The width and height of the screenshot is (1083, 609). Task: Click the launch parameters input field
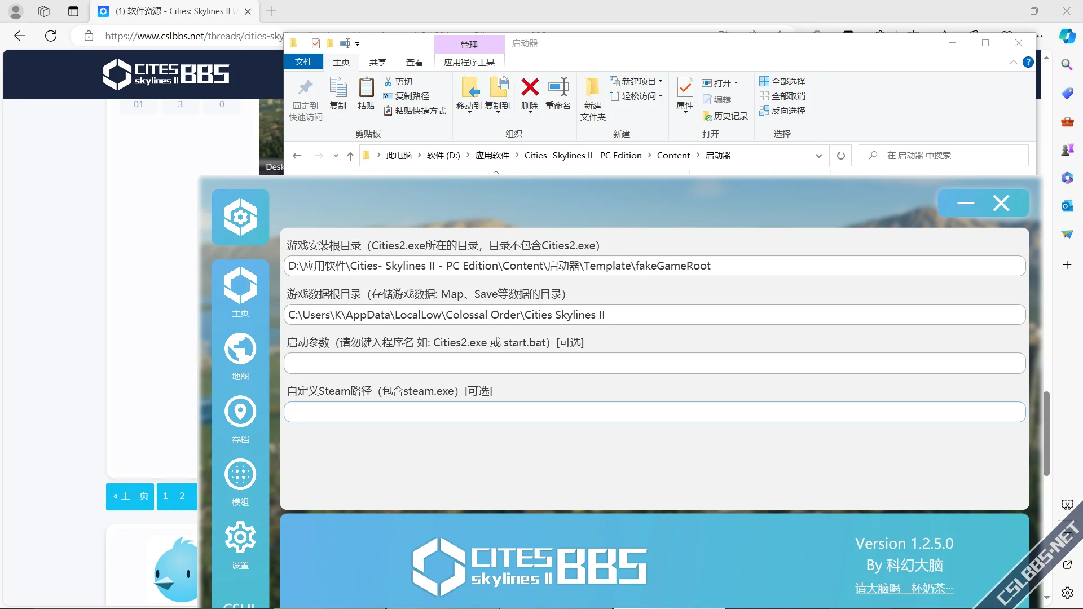coord(654,363)
